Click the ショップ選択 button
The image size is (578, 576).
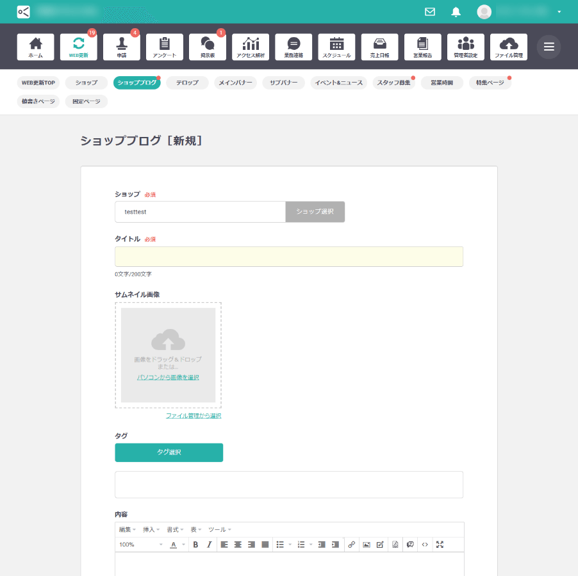pyautogui.click(x=314, y=211)
